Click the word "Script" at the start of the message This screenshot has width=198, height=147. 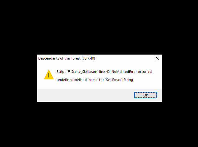click(x=61, y=72)
